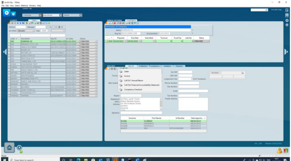Screen dimensions: 291x161
Task: Expand the right side panel arrow
Action: pos(286,52)
